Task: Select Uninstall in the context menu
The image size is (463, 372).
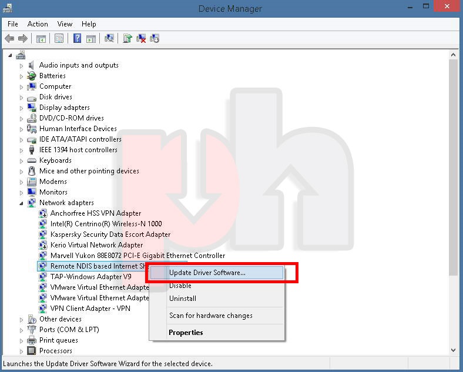Action: click(x=182, y=299)
